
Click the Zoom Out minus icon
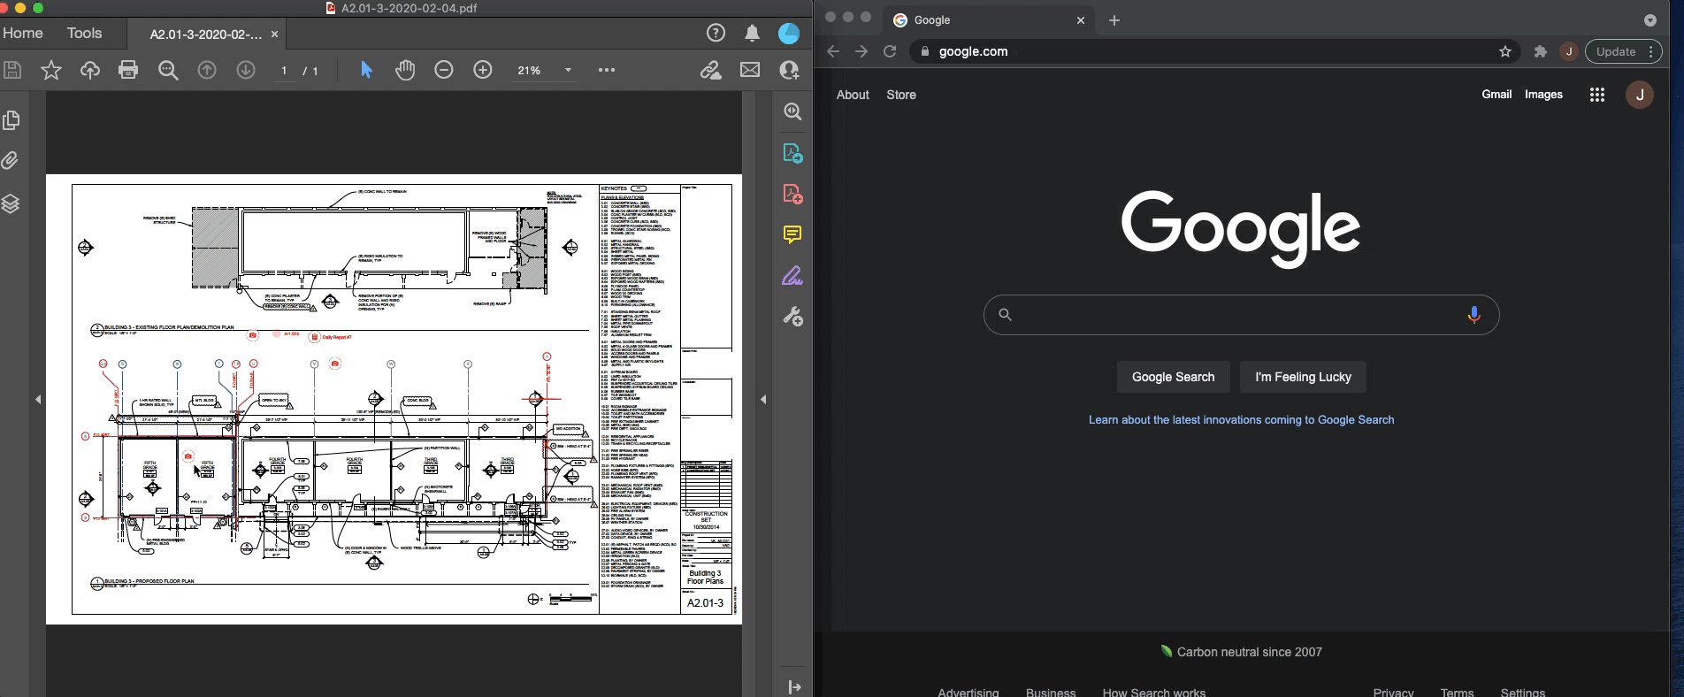[x=444, y=70]
